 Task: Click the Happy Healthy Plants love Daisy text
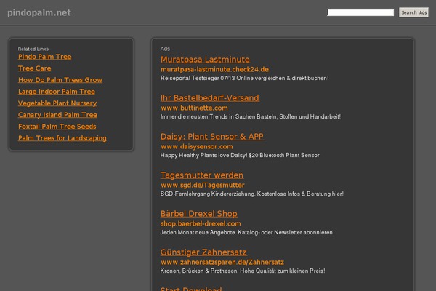click(x=240, y=155)
